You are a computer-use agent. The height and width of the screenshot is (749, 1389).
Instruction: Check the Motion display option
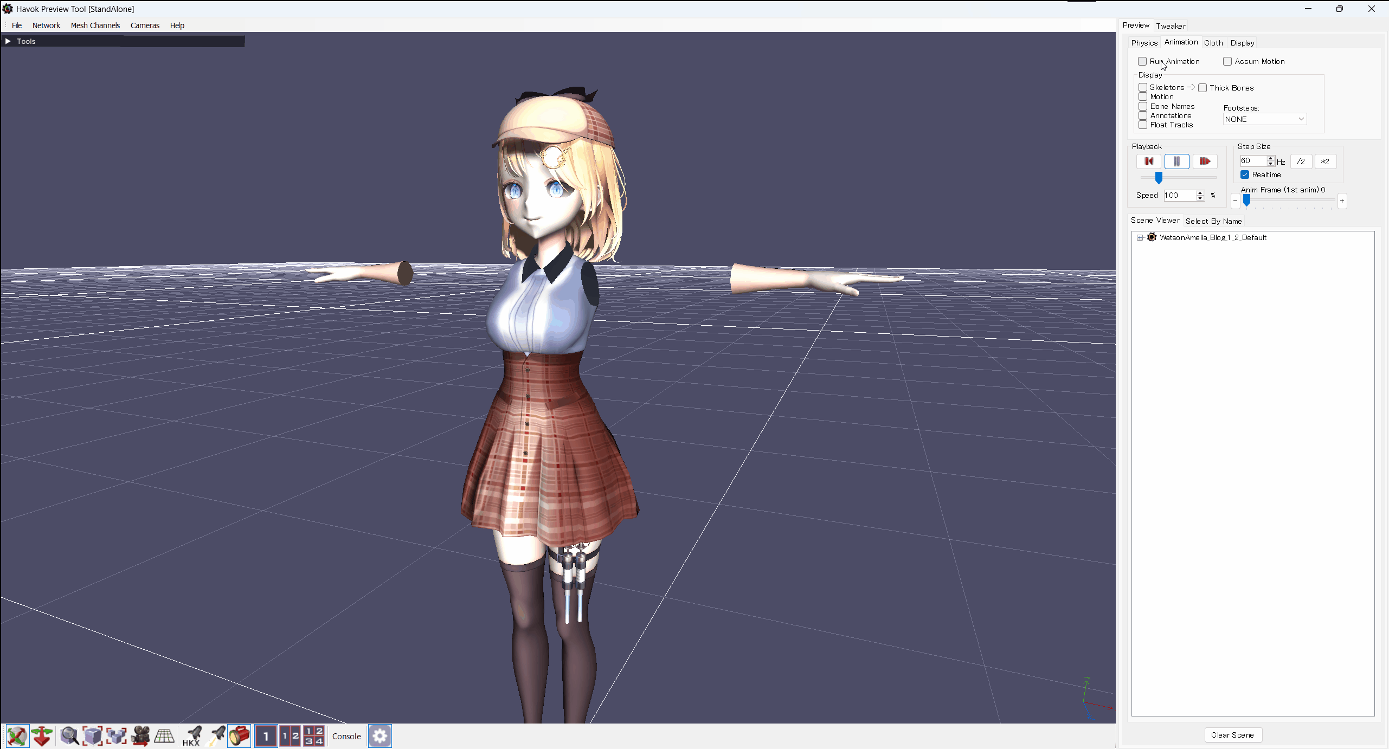pyautogui.click(x=1143, y=96)
